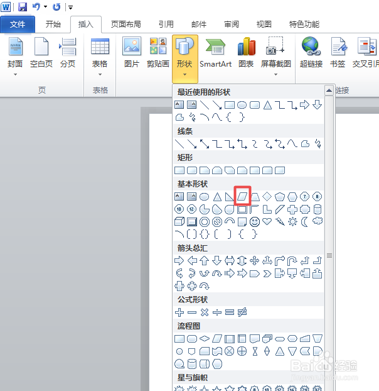
Task: Insert a Picture from the ribbon
Action: (132, 53)
